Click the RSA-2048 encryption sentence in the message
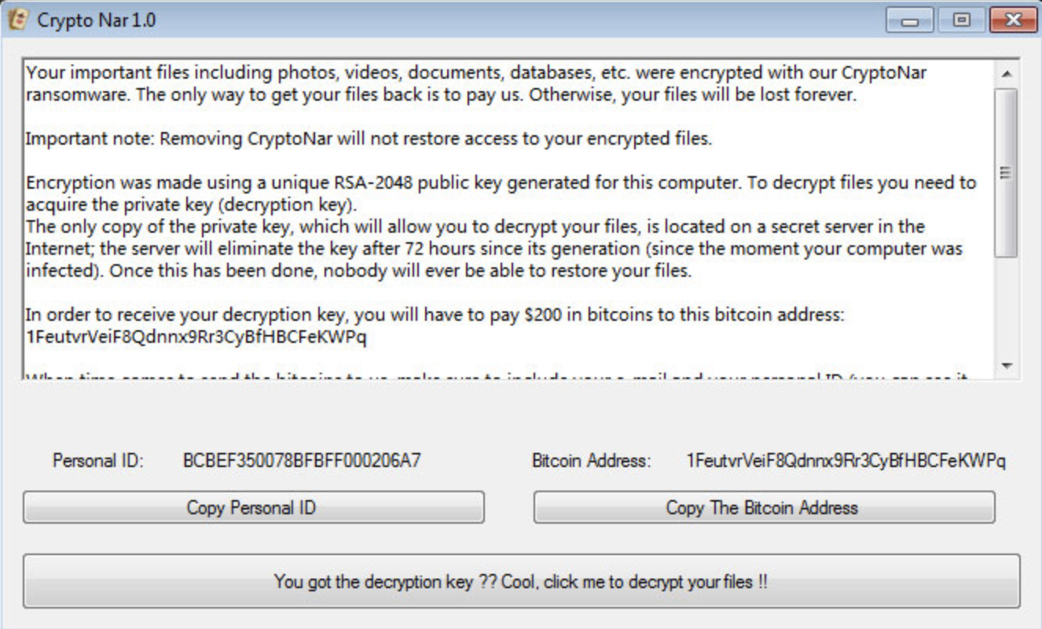This screenshot has width=1042, height=629. coord(501,183)
